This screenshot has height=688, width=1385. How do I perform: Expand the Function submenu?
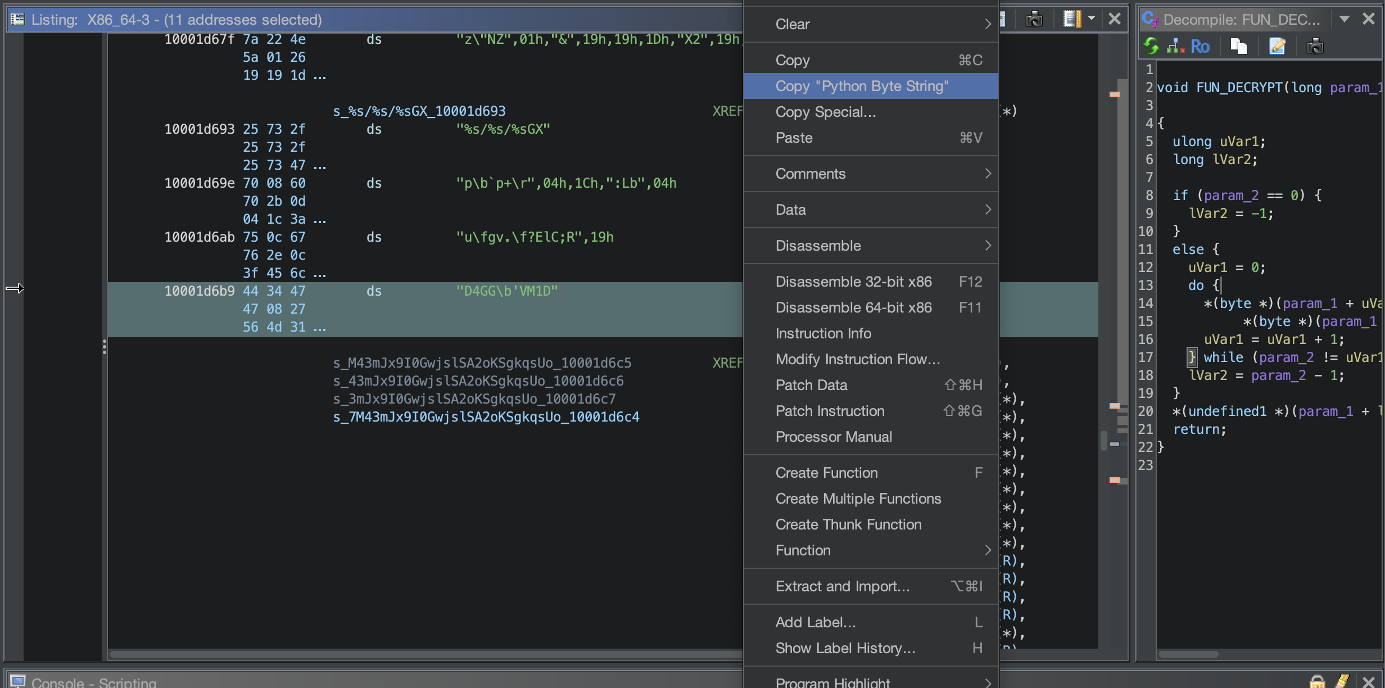pos(871,550)
